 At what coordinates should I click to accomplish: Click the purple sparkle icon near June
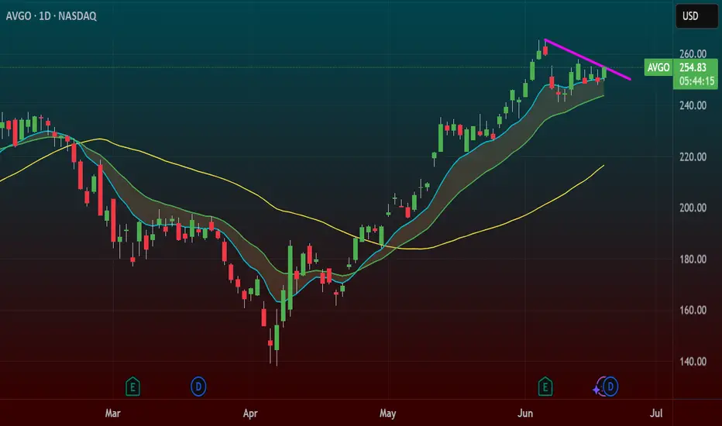point(597,390)
